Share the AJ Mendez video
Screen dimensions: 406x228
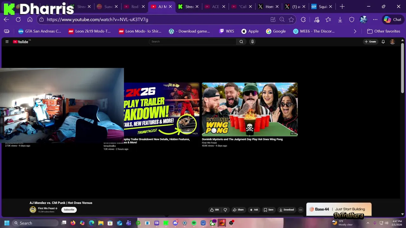pyautogui.click(x=238, y=210)
